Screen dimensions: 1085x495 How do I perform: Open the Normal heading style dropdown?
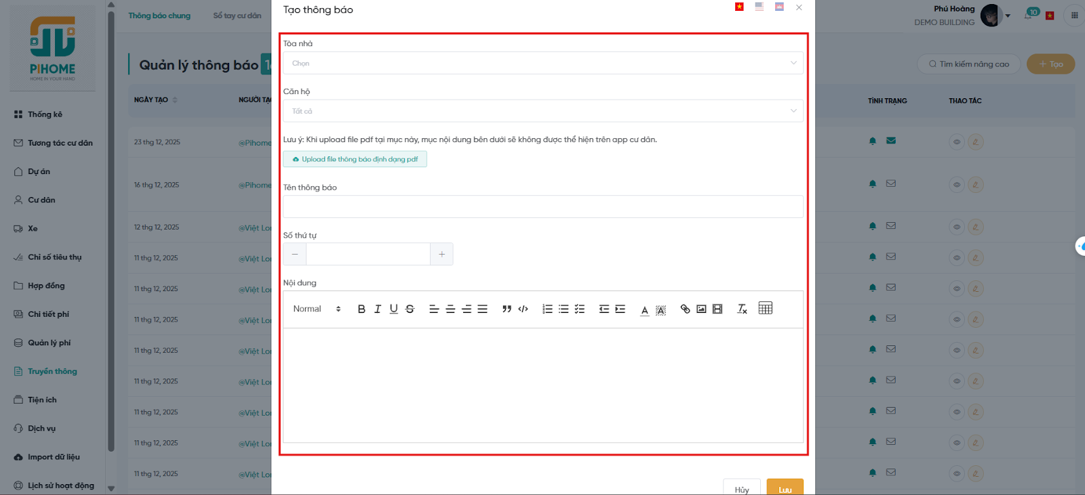point(317,309)
